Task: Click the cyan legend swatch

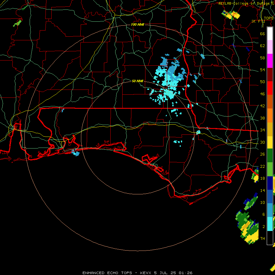Action: coord(270,224)
